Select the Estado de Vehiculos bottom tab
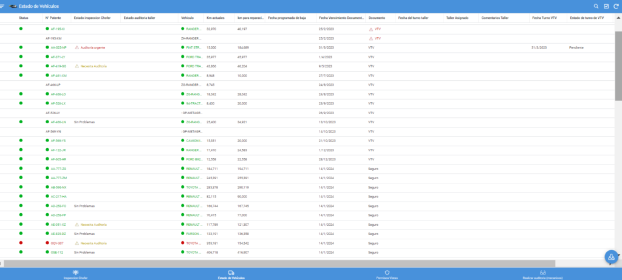 coord(231,275)
